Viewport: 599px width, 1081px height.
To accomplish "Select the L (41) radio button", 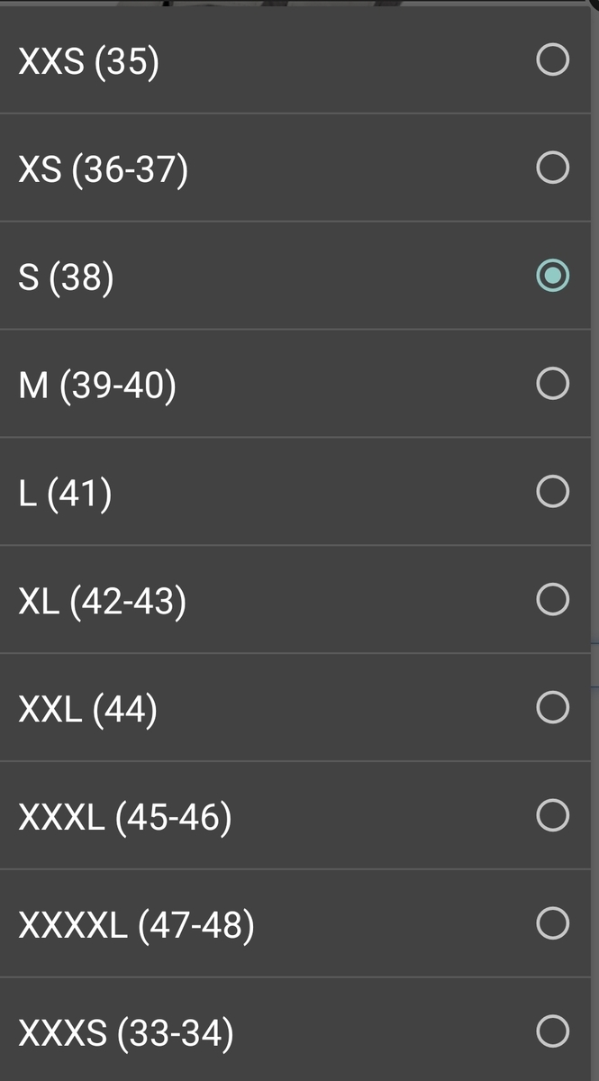I will pyautogui.click(x=552, y=492).
